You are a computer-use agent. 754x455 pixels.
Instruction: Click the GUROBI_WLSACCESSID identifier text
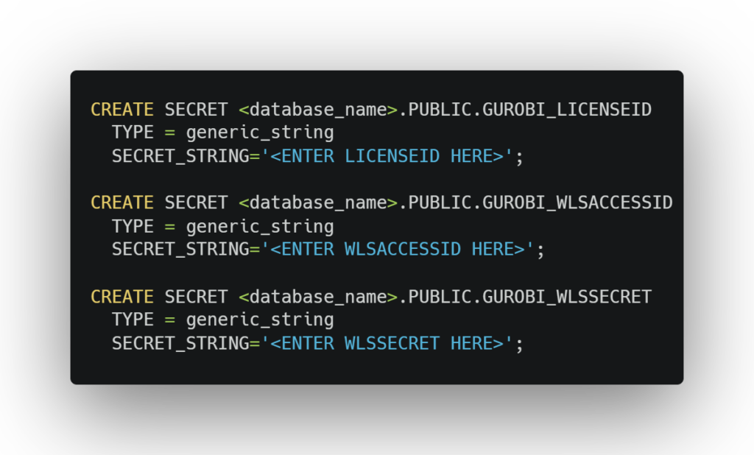[x=577, y=203]
